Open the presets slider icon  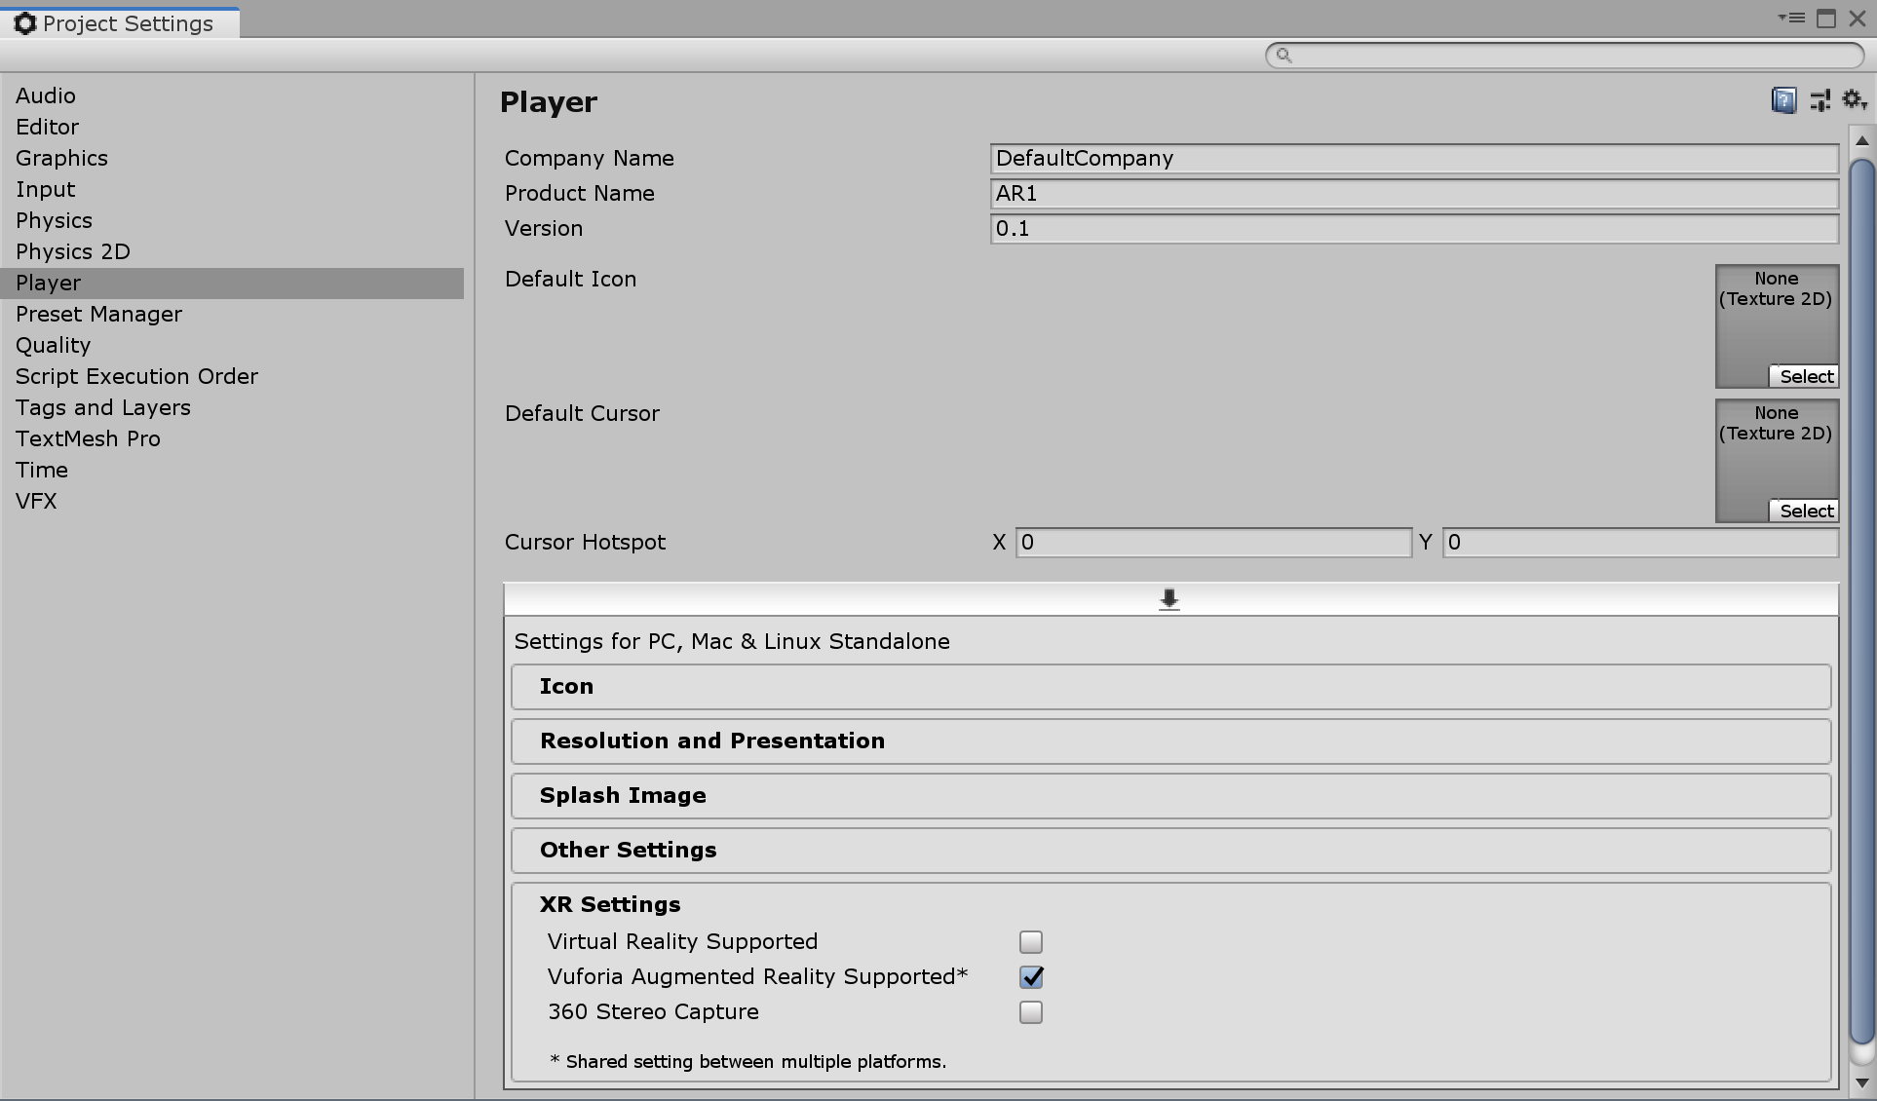(1820, 100)
